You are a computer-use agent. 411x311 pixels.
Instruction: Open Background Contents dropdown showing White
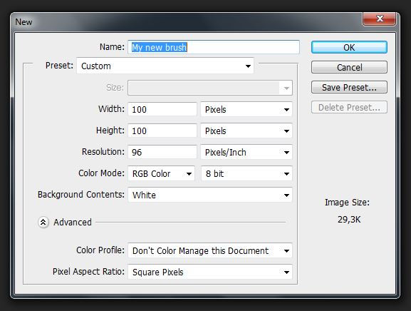click(x=210, y=195)
